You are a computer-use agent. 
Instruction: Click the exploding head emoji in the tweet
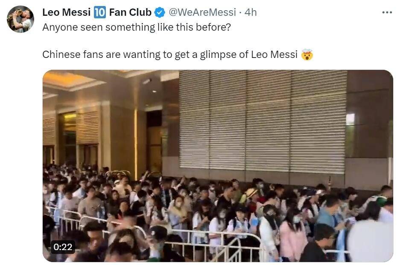pos(307,55)
